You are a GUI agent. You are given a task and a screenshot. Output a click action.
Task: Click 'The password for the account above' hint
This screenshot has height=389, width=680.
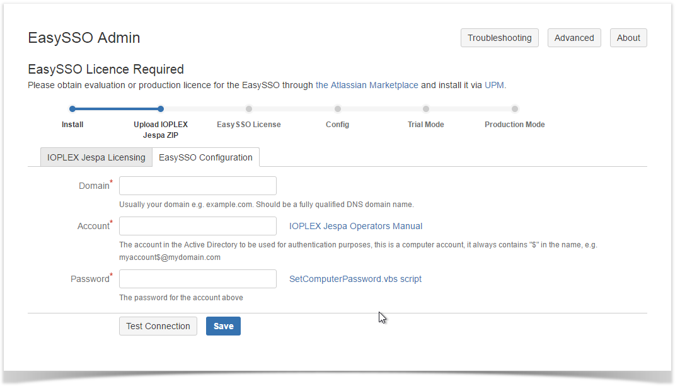click(181, 298)
